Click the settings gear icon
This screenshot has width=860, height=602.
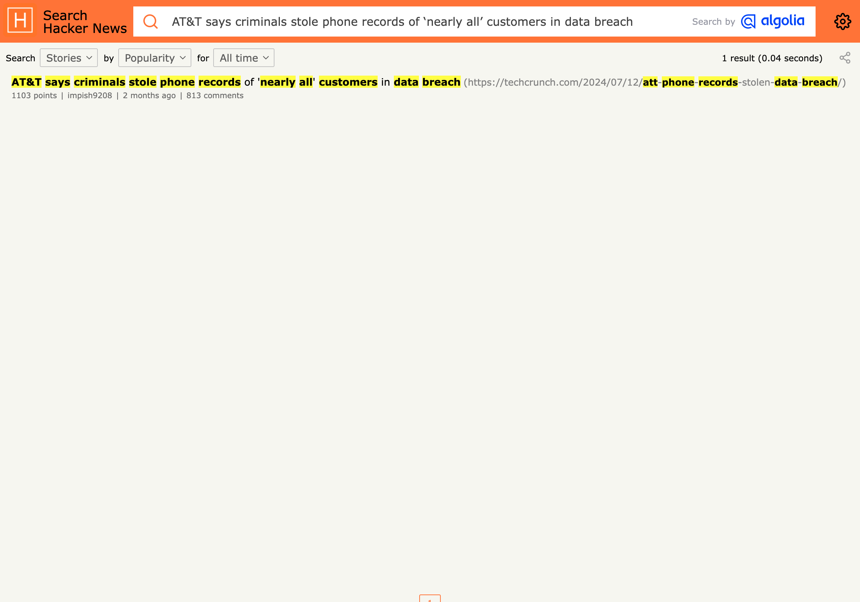(843, 21)
